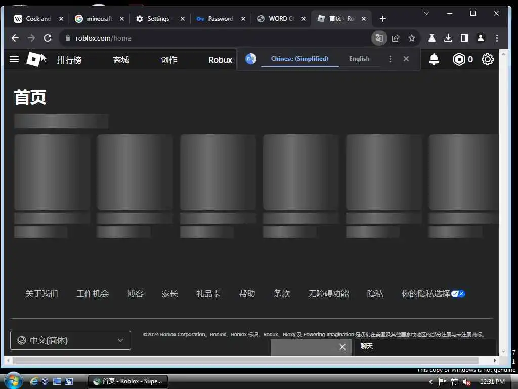Open the 排行榜 nav item
This screenshot has width=518, height=389.
click(x=69, y=60)
